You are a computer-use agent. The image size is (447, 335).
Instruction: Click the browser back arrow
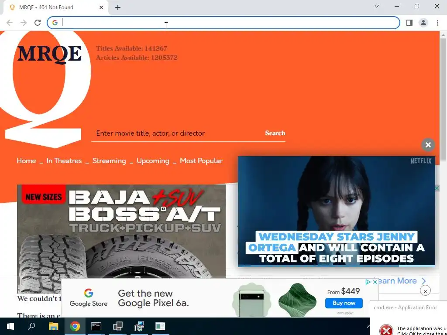point(10,23)
